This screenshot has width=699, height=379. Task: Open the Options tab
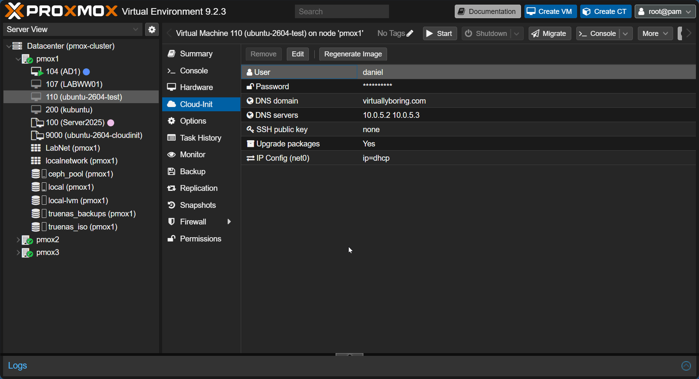click(201, 121)
